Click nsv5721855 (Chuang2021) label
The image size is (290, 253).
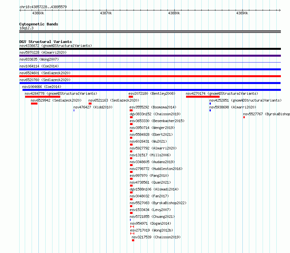152,217
